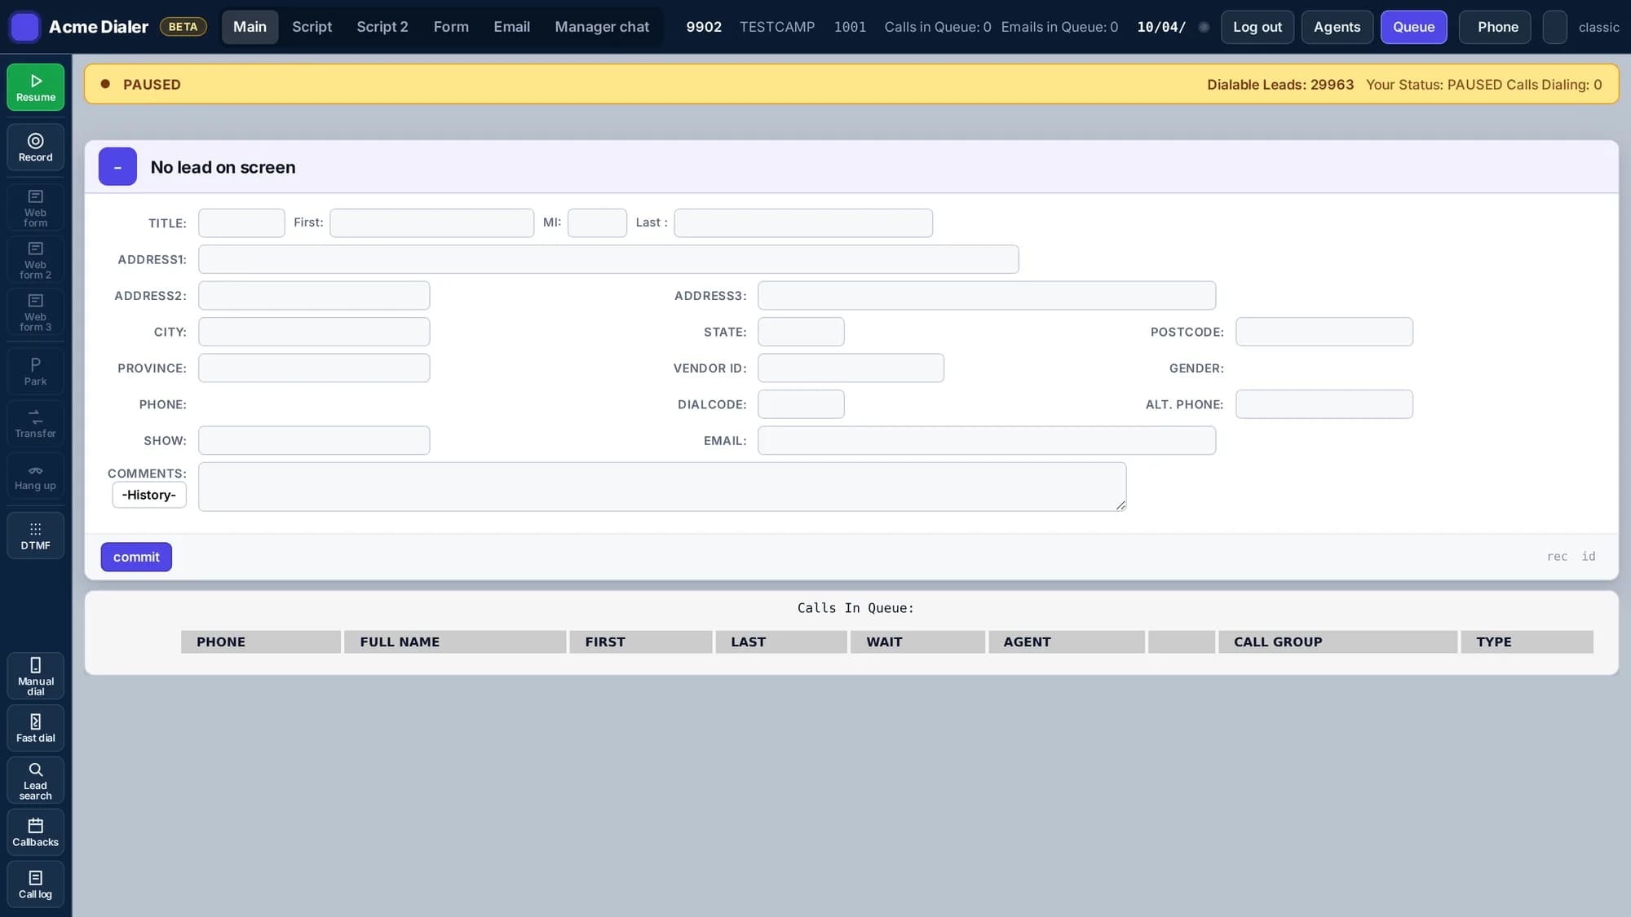Click the ADDRESS1 input field
The width and height of the screenshot is (1631, 917).
pos(608,259)
